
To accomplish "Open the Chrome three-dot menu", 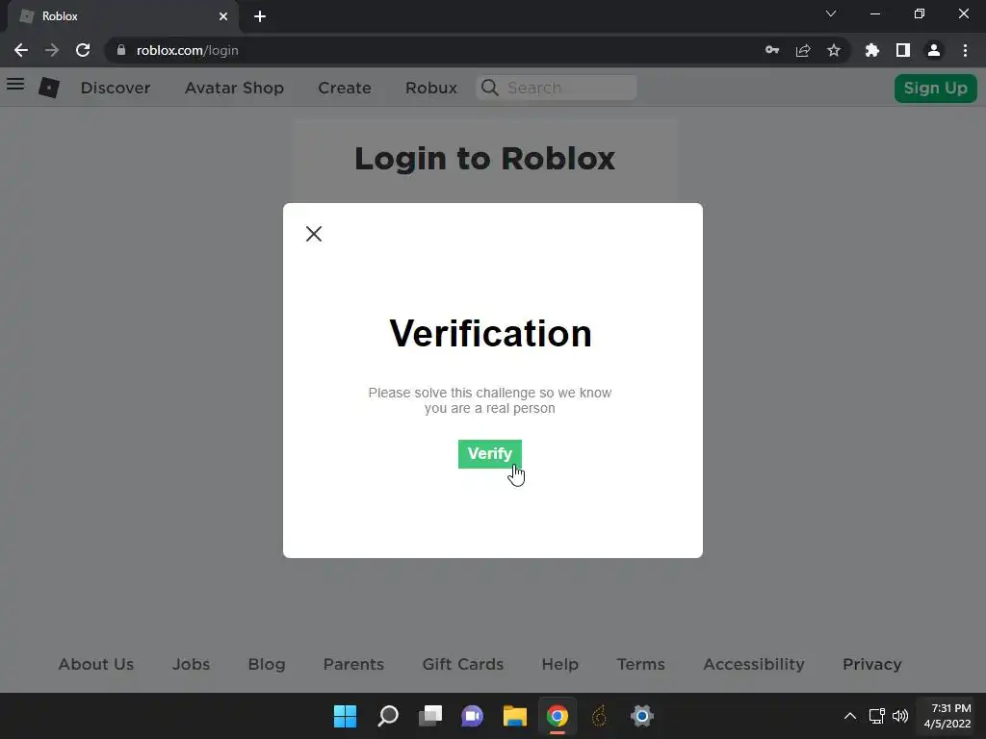I will coord(965,50).
